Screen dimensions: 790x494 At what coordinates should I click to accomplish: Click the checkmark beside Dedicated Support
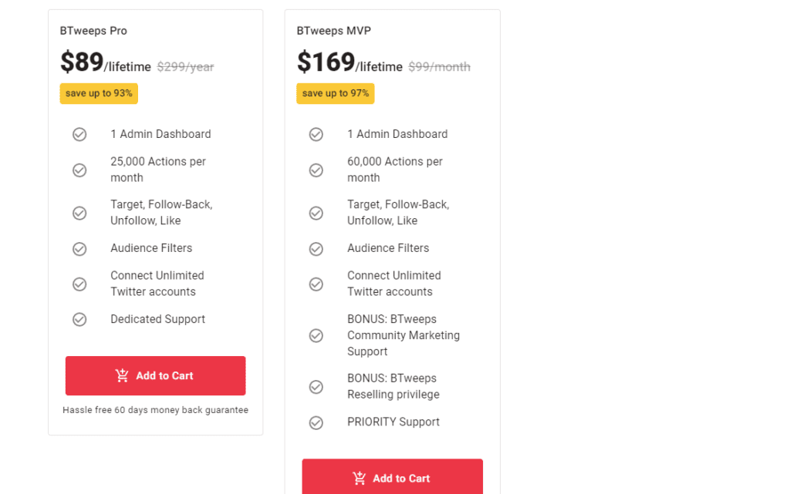79,319
